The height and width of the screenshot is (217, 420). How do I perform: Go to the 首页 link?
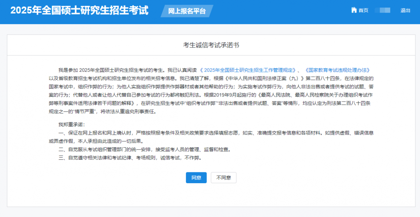(x=363, y=10)
